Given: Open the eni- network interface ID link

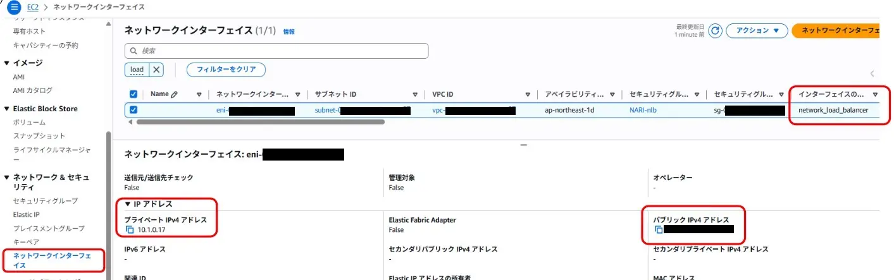Looking at the screenshot, I should point(255,110).
